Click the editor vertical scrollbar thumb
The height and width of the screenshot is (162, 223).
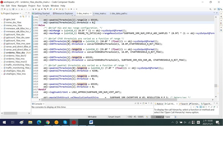click(x=216, y=86)
